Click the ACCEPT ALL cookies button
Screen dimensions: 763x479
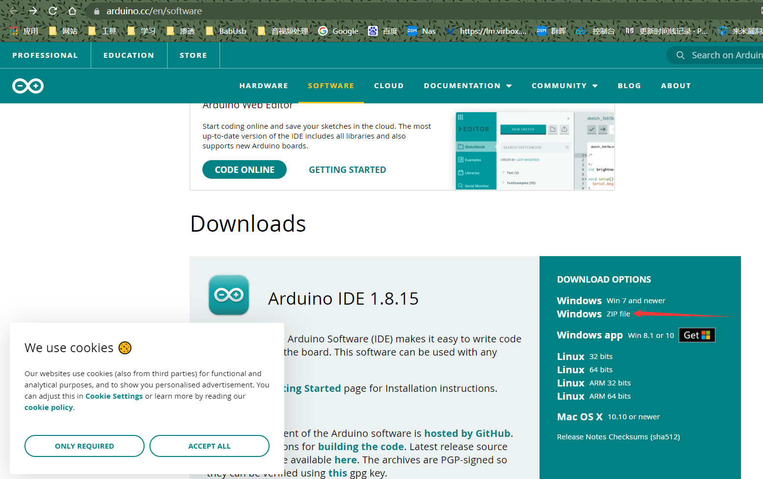(x=209, y=446)
